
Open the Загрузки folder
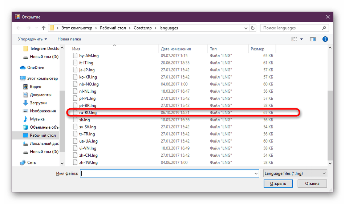pyautogui.click(x=35, y=103)
